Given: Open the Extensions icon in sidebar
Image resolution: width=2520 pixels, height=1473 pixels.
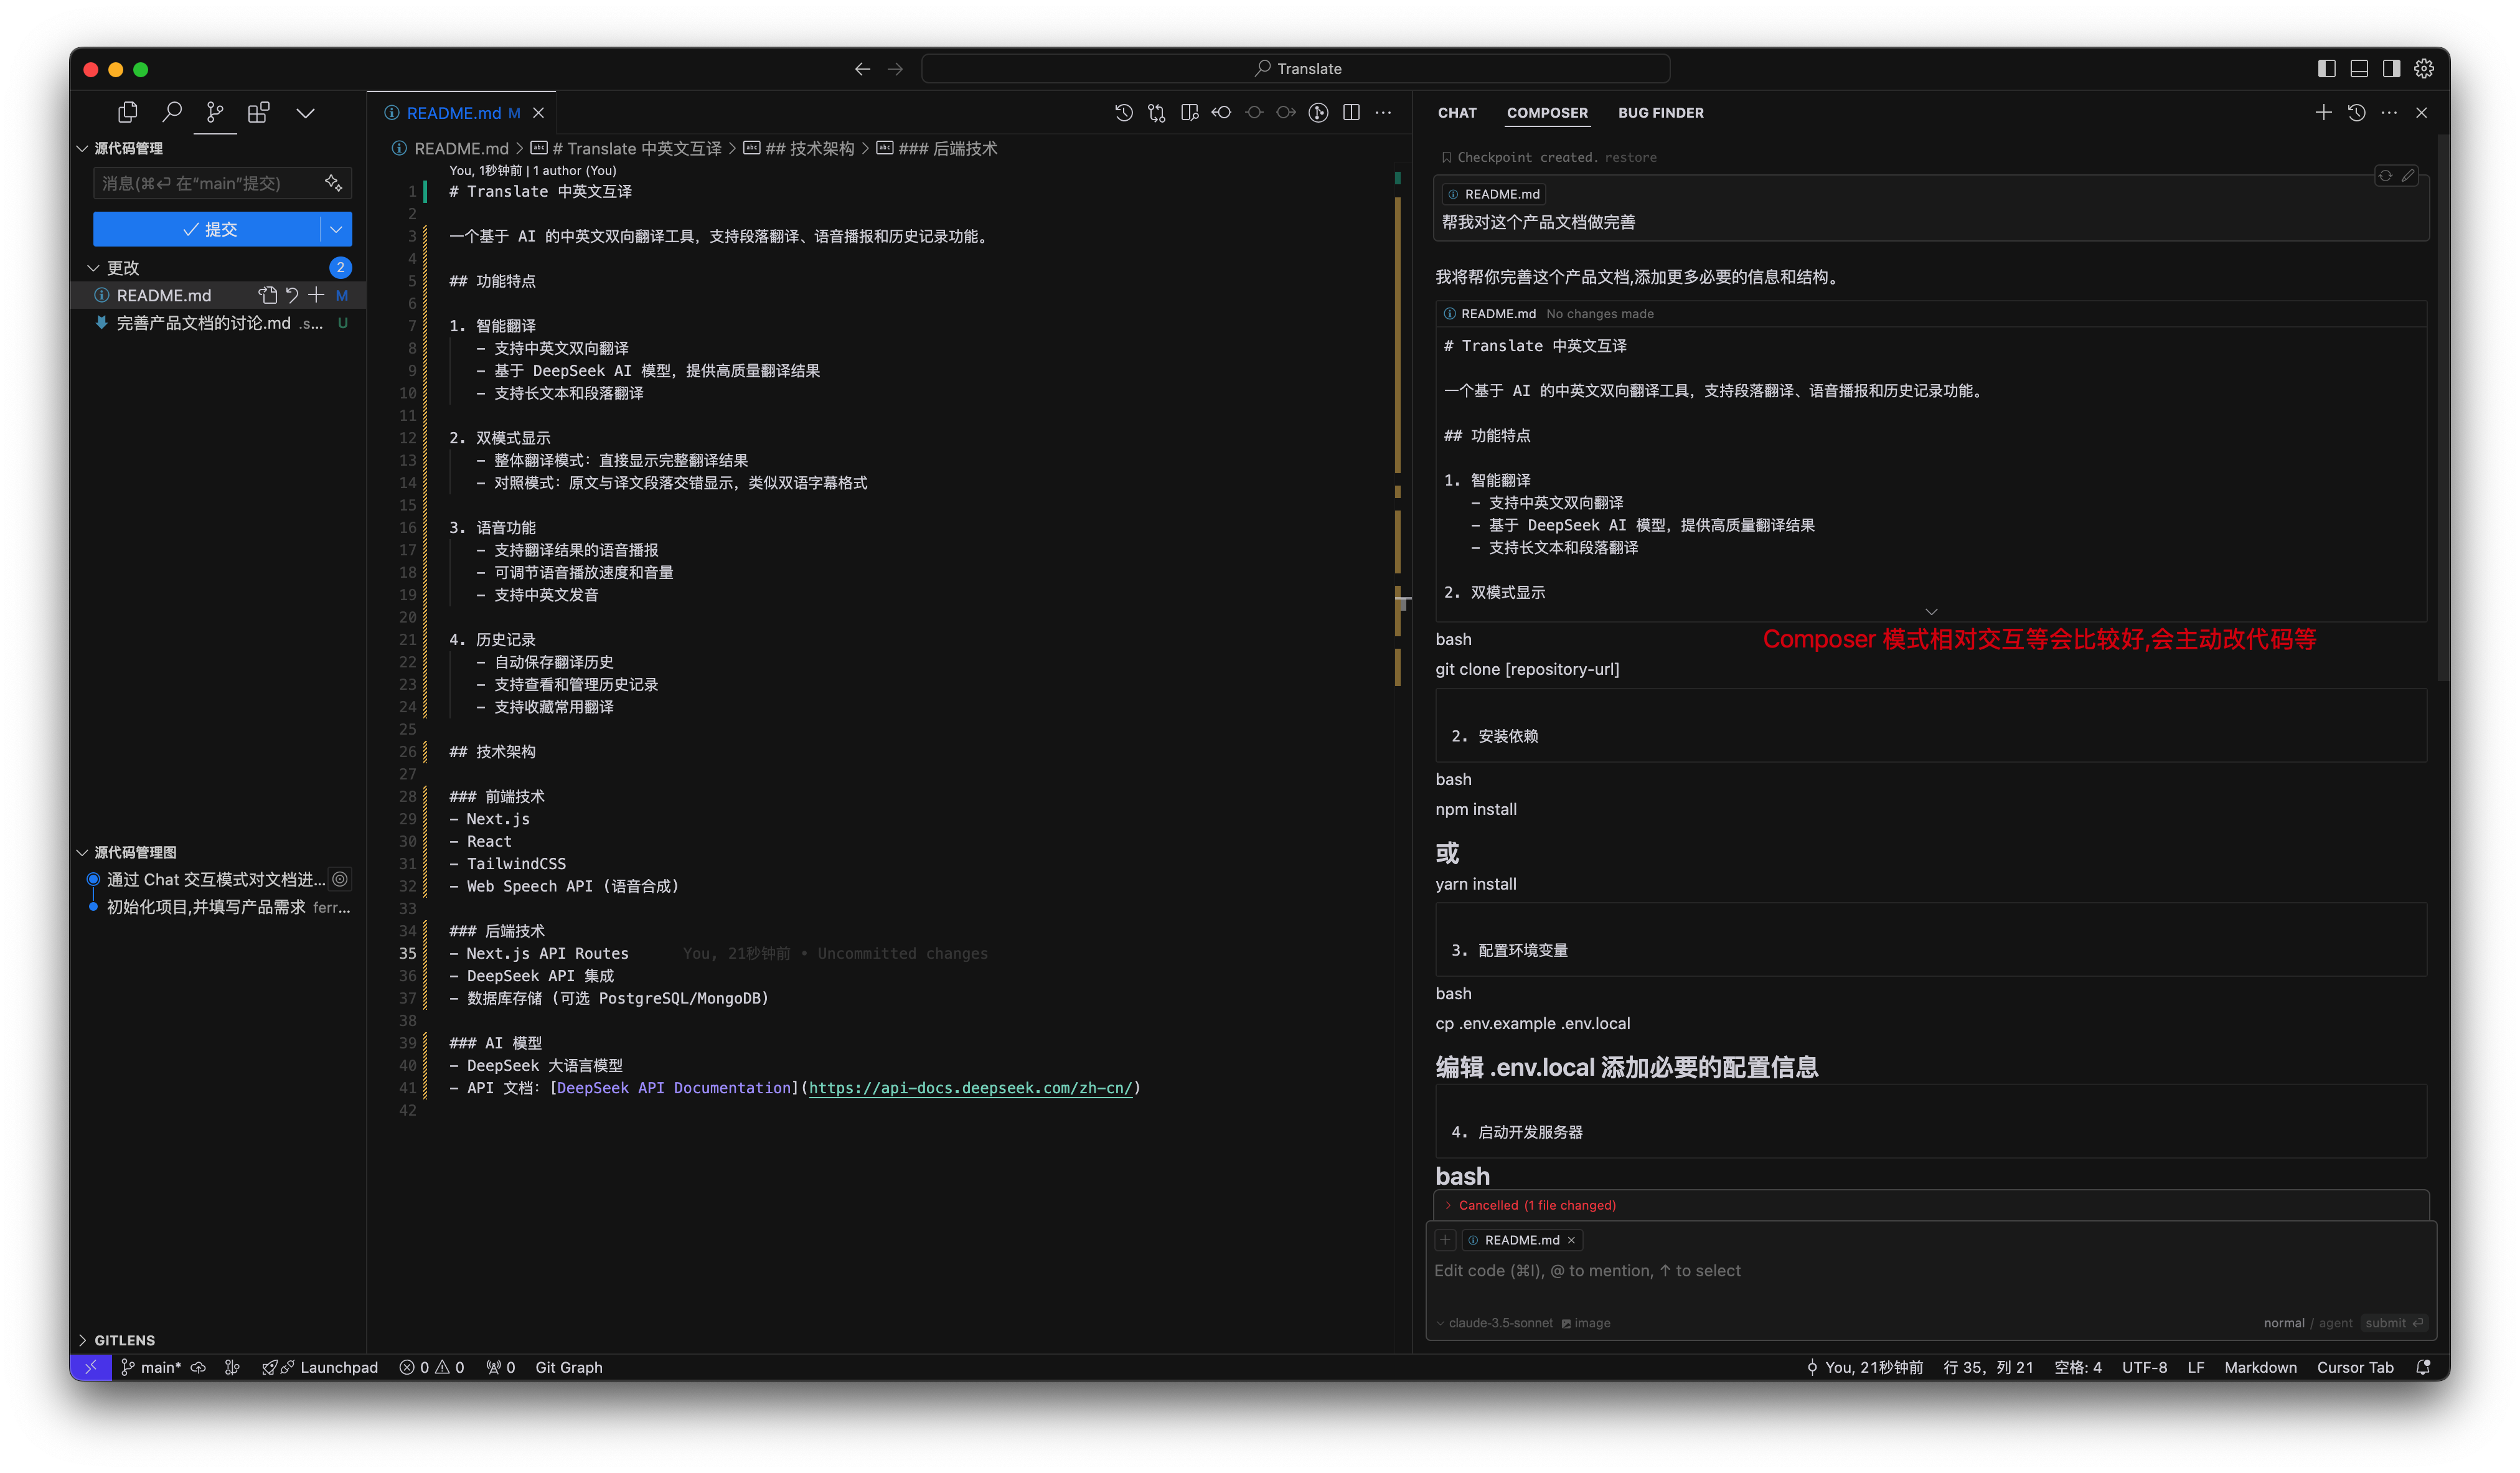Looking at the screenshot, I should 259,112.
